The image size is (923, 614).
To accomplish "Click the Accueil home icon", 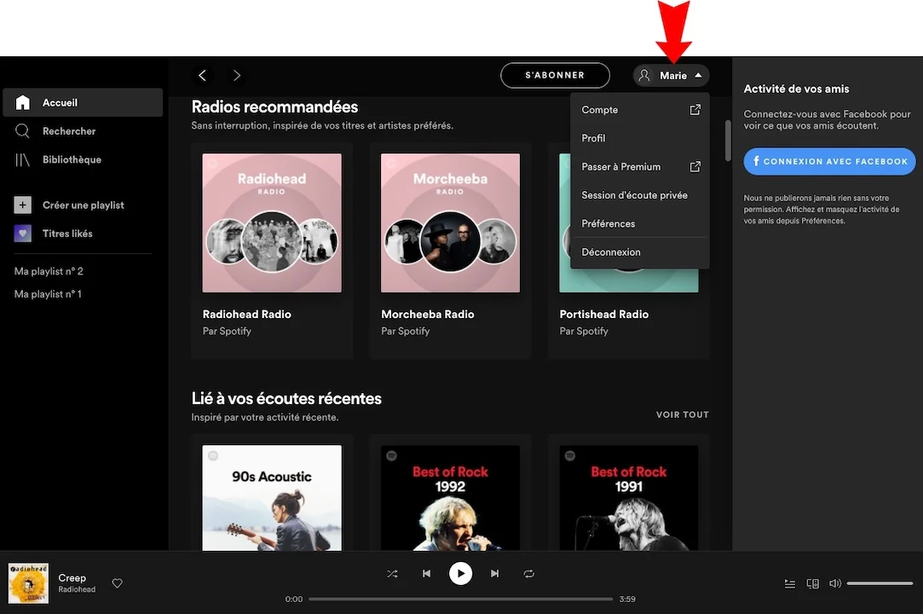I will [x=22, y=102].
